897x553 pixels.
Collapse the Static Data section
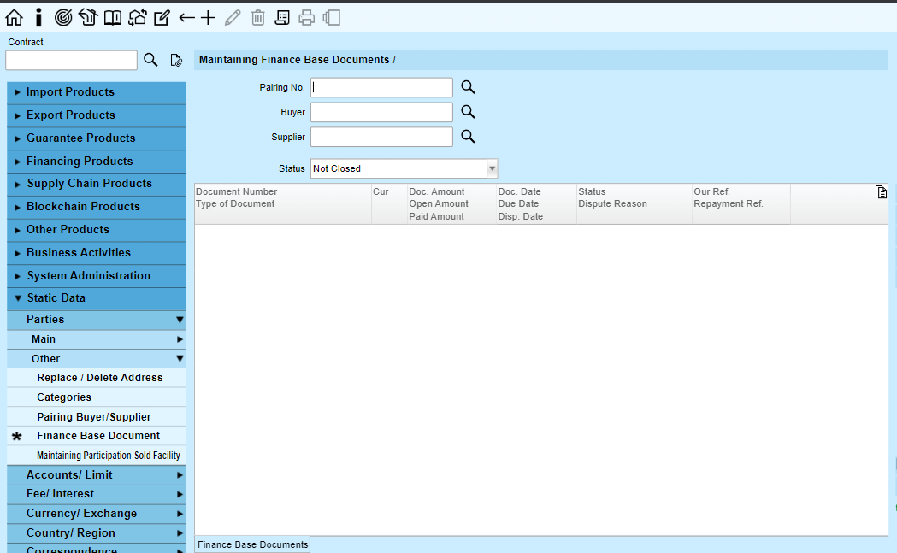(97, 298)
